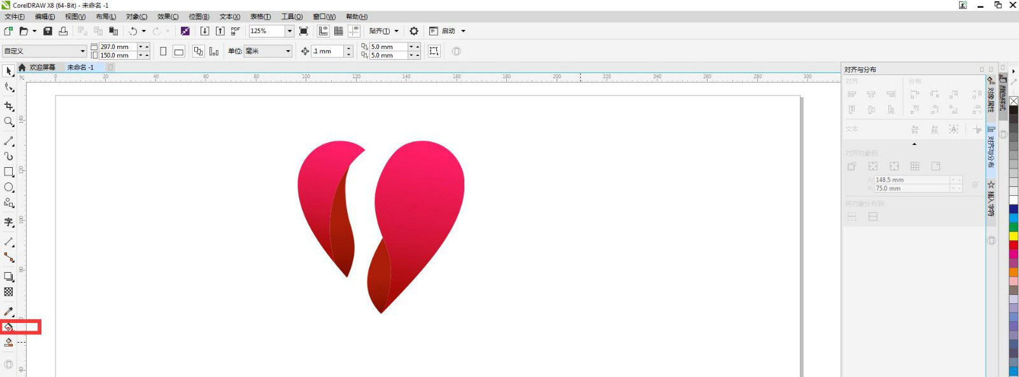
Task: Expand the page size preset dropdown 自定义
Action: (82, 51)
